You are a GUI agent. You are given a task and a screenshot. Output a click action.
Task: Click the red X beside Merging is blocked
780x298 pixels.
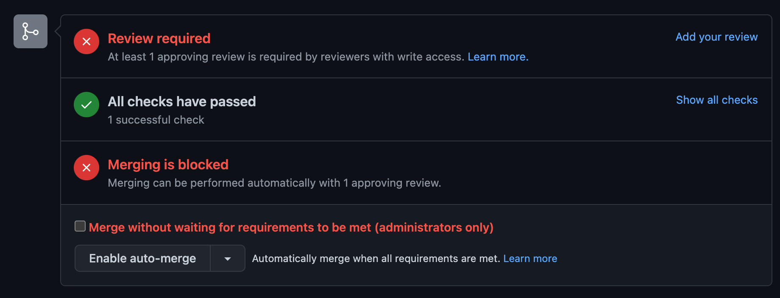(86, 168)
